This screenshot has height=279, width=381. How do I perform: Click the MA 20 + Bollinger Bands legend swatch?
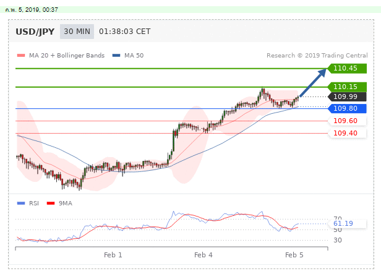tap(21, 56)
